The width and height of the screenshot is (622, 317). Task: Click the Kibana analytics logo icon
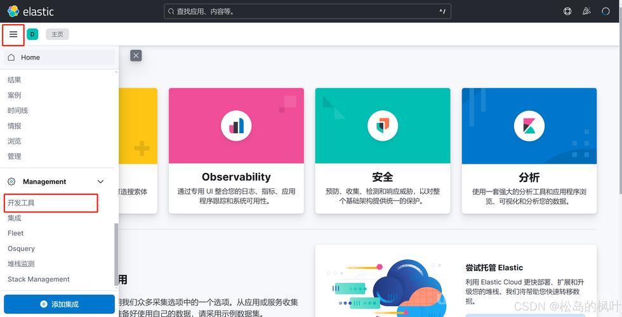(x=529, y=126)
